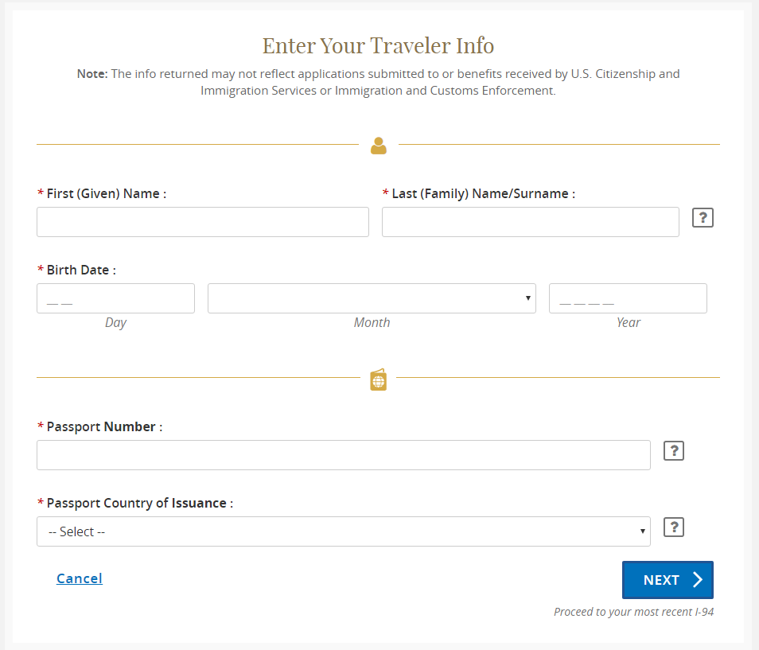Focus the First (Given) Name field

203,222
